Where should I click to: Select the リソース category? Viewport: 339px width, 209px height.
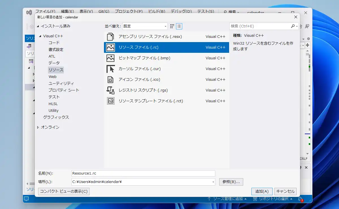pos(56,70)
